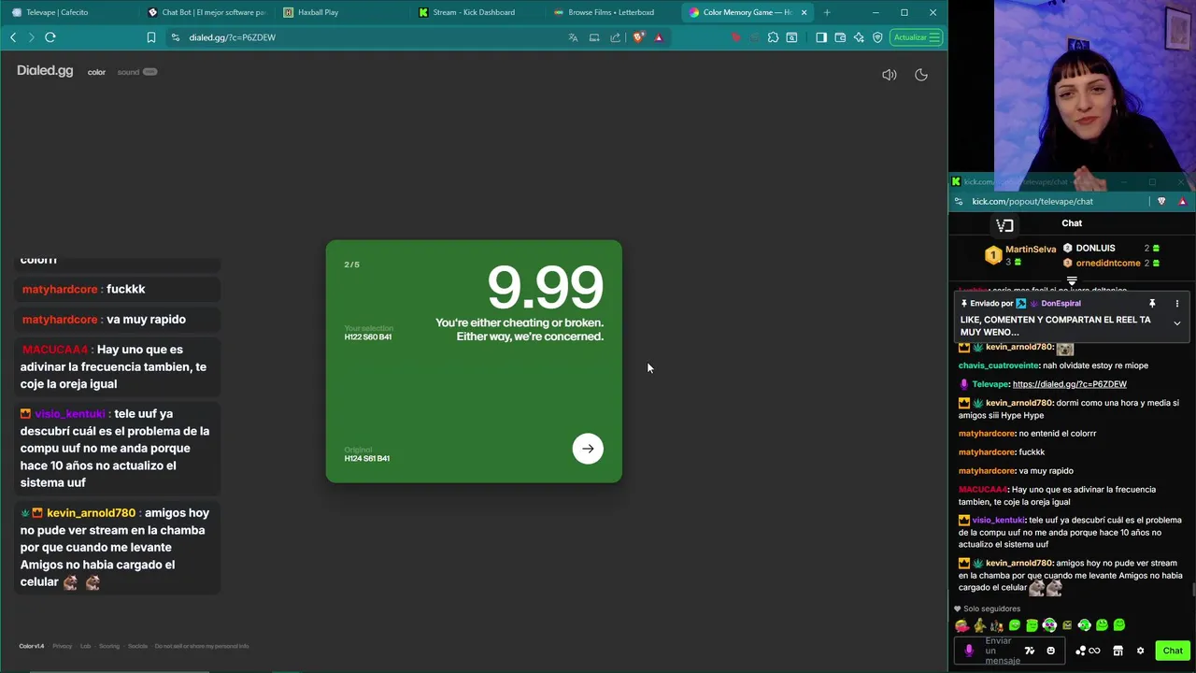Open Brave Rewards triangle icon
The image size is (1196, 673).
click(x=659, y=37)
